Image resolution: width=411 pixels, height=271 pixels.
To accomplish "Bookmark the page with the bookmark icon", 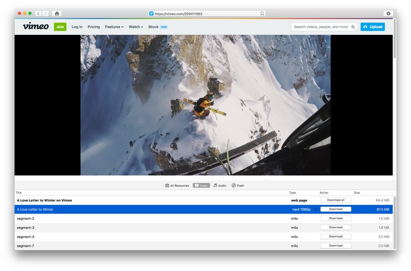I will coord(262,14).
